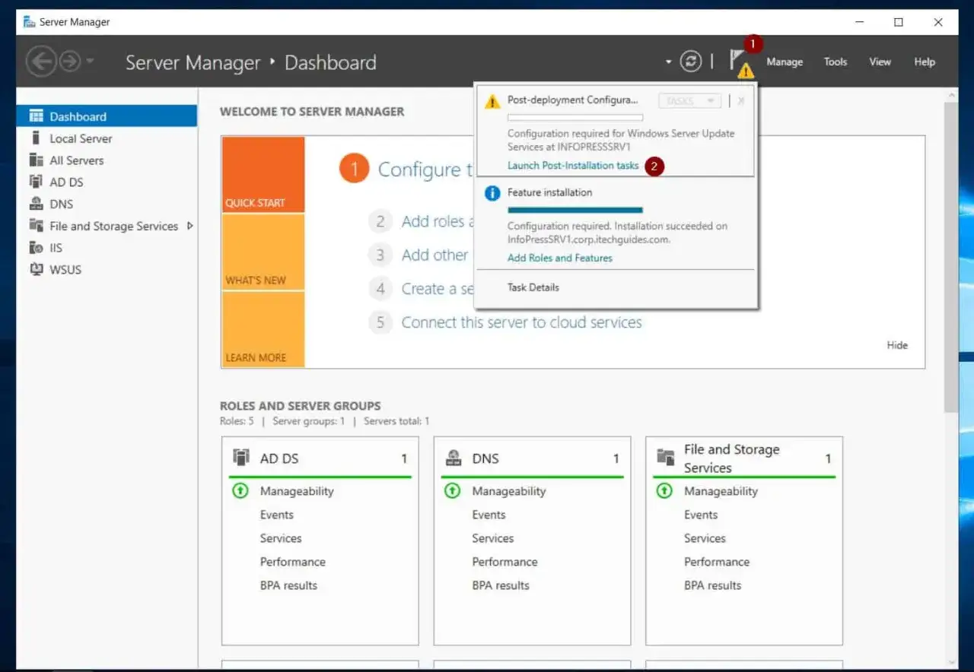The height and width of the screenshot is (672, 974).
Task: Click the IIS sidebar icon
Action: tap(36, 248)
